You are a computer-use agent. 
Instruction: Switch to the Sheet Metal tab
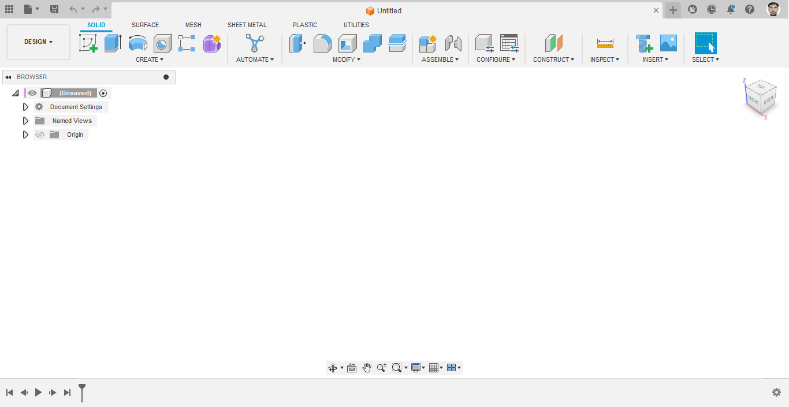[247, 25]
